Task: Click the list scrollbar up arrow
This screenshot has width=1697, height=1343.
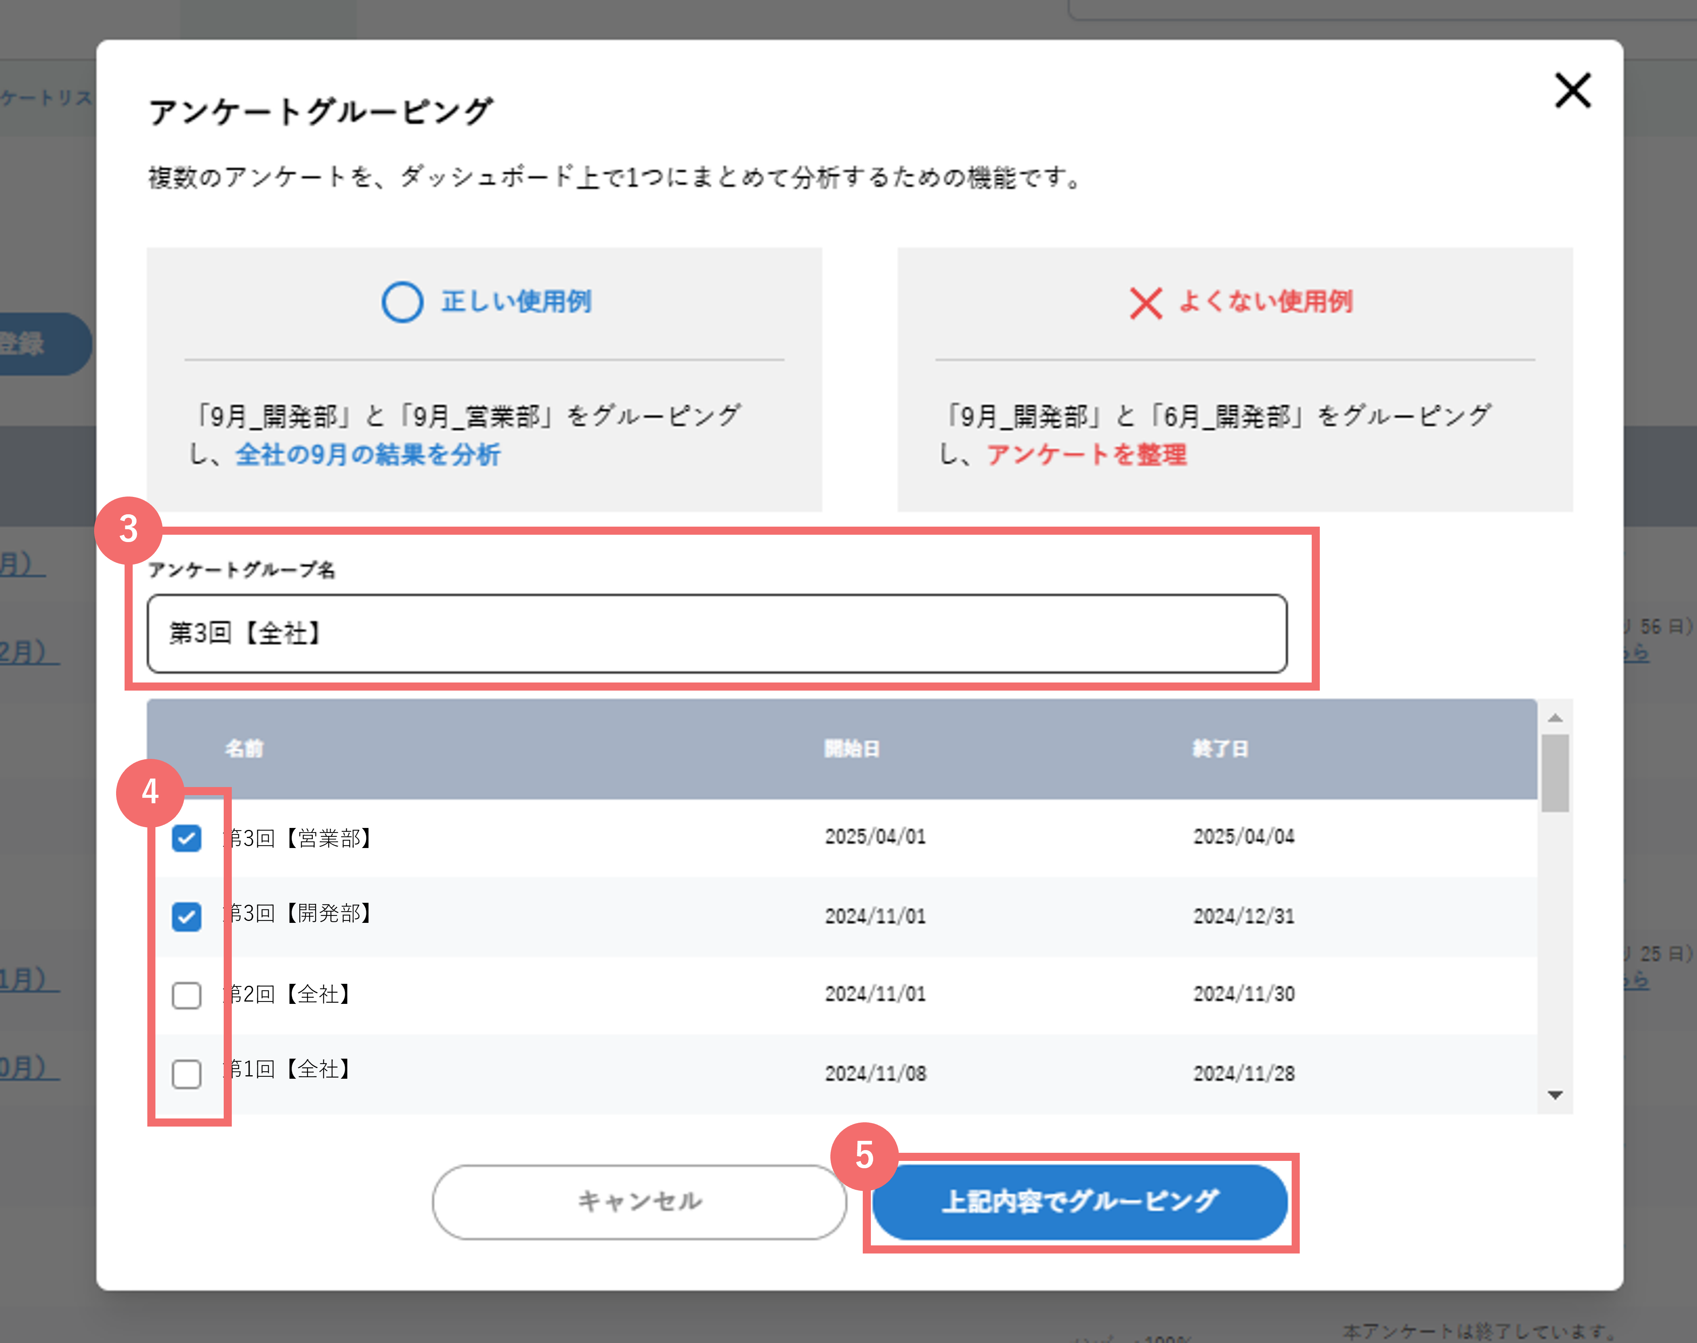Action: click(x=1555, y=717)
